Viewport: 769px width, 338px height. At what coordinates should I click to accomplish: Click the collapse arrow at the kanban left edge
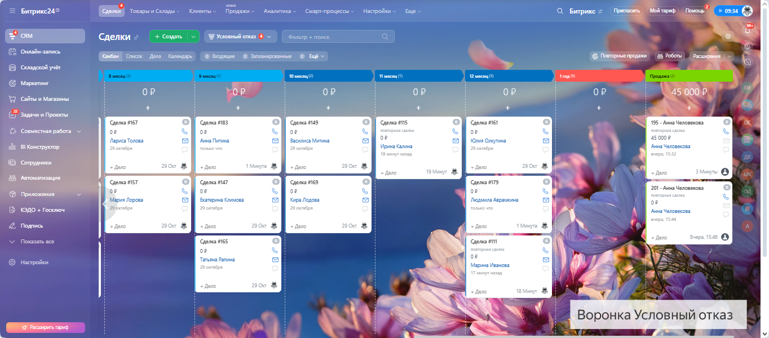coord(105,204)
